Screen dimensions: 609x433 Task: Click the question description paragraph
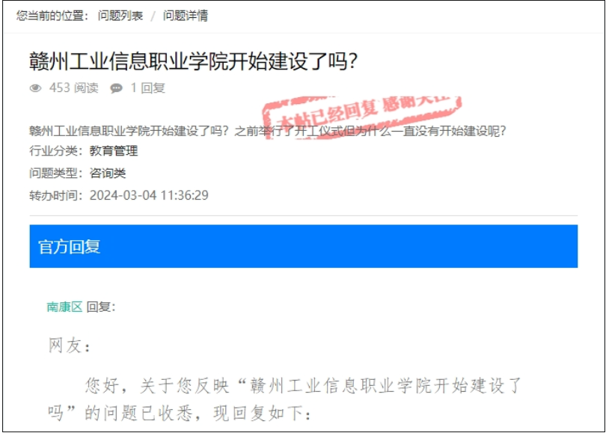(x=268, y=131)
